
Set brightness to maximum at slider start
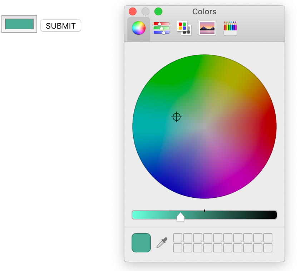(134, 215)
